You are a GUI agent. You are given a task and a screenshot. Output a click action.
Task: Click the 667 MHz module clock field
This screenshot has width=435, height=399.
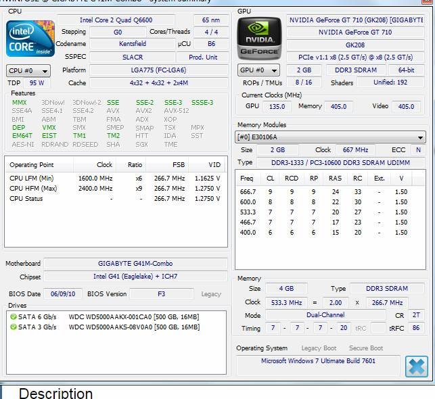tap(355, 150)
